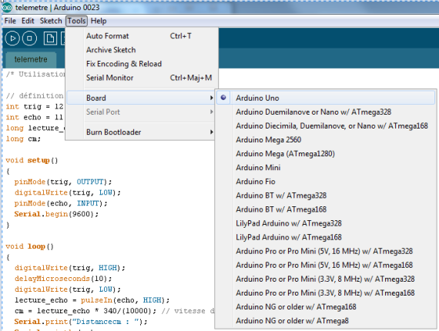Expand the Burn Bootloader submenu arrow
439x331 pixels.
211,132
